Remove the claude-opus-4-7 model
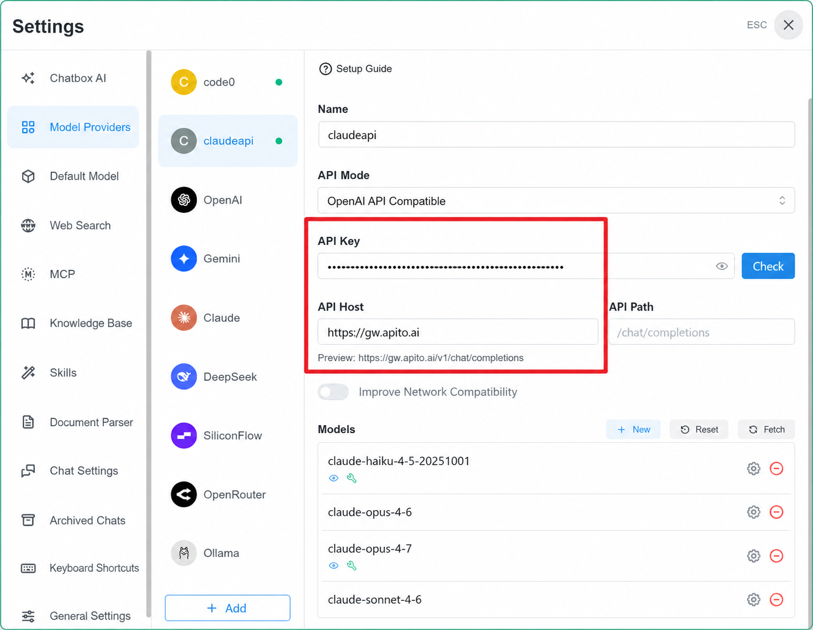The height and width of the screenshot is (630, 813). (x=776, y=556)
